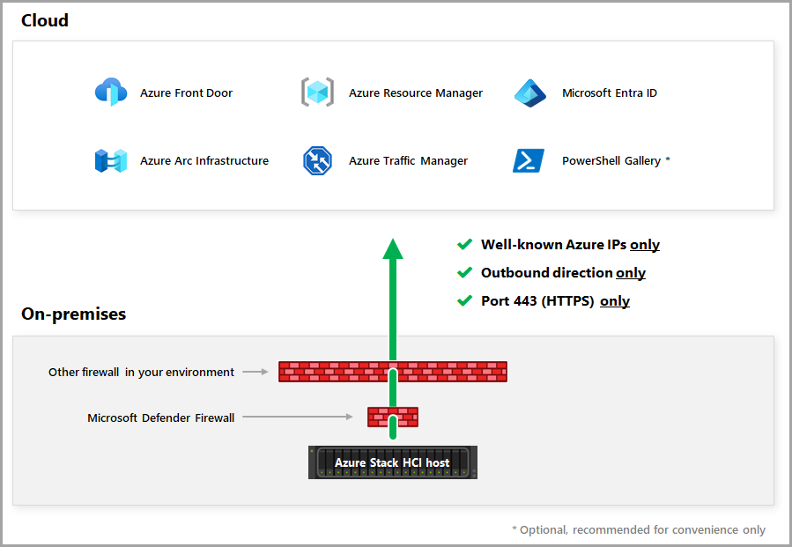Select the Azure Traffic Manager icon
Screen dimensions: 792x547
pos(317,160)
